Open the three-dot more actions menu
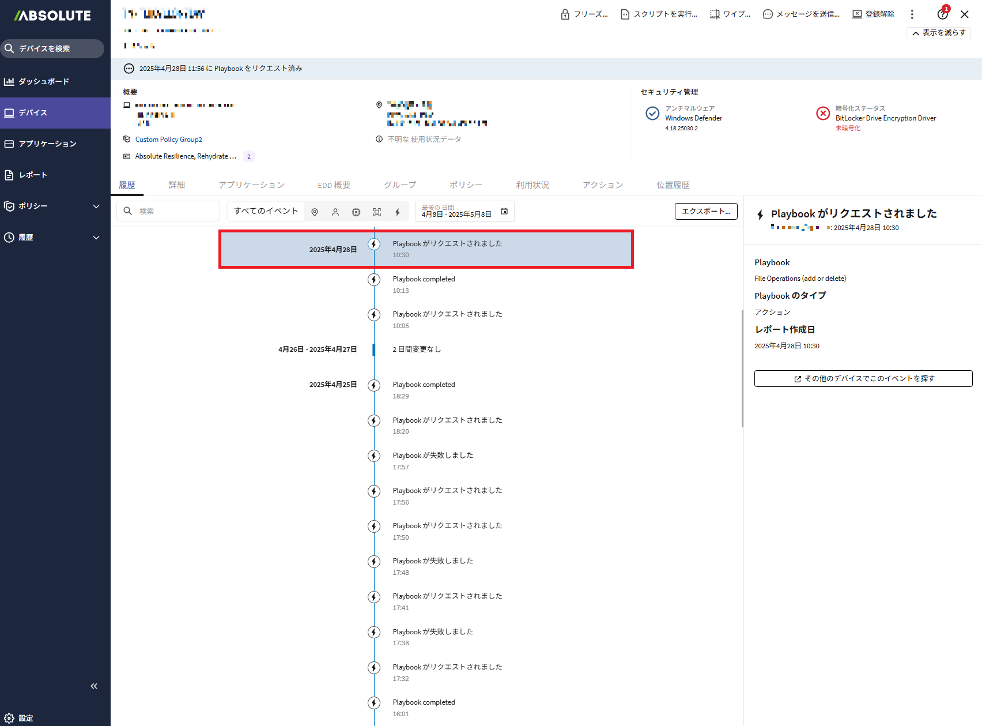This screenshot has width=982, height=726. point(912,14)
